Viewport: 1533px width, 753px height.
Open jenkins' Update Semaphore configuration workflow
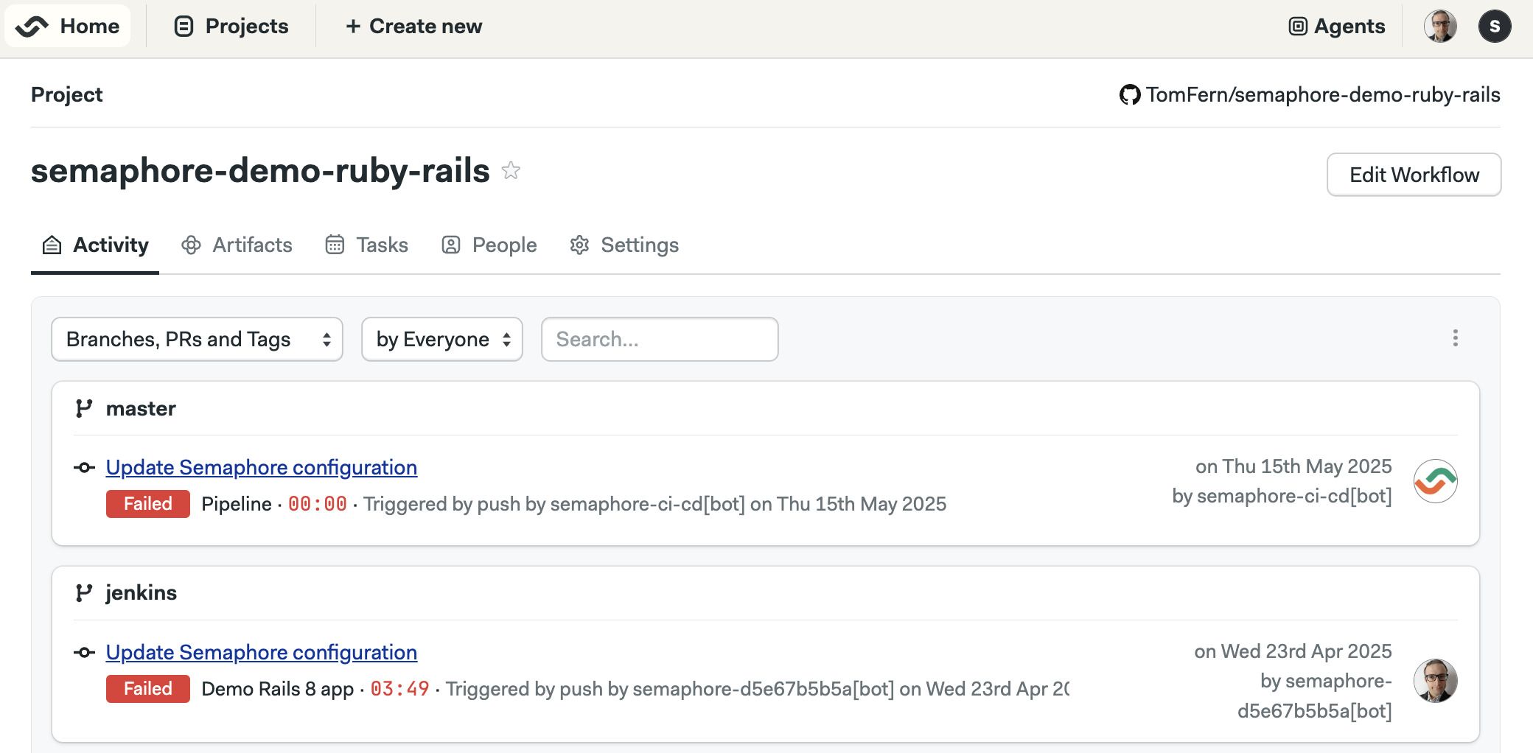point(262,653)
